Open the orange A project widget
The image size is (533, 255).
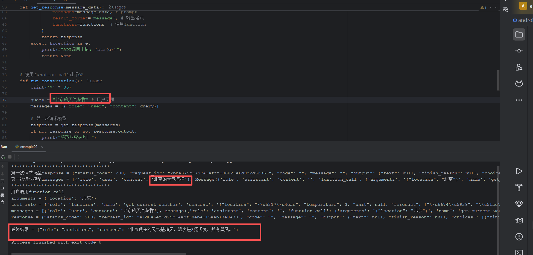click(x=523, y=6)
